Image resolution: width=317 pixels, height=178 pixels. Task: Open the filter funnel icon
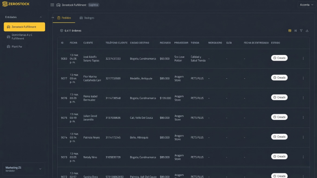coord(301,30)
